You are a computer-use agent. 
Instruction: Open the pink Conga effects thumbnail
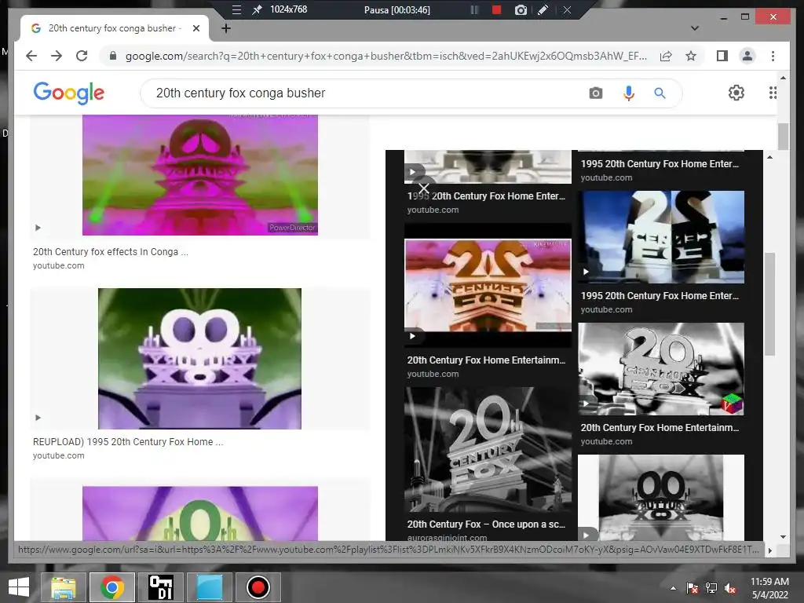click(x=200, y=175)
